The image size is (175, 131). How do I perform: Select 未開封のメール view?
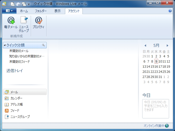pos(19,51)
